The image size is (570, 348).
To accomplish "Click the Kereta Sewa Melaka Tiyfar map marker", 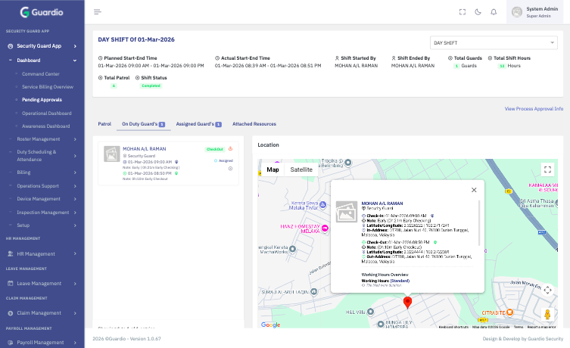I will click(x=322, y=205).
